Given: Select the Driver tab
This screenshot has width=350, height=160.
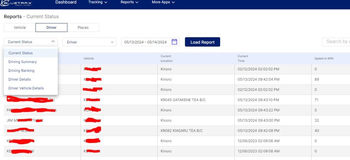Looking at the screenshot, I should click(51, 27).
